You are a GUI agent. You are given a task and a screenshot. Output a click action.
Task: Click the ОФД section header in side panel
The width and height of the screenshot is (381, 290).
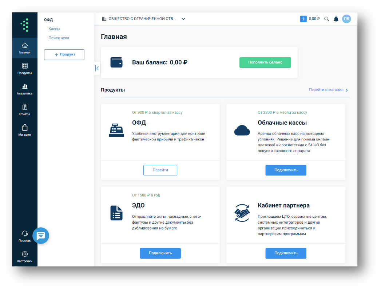(x=48, y=20)
